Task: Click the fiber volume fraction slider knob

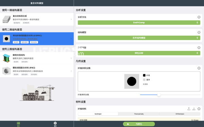Action: [159, 95]
